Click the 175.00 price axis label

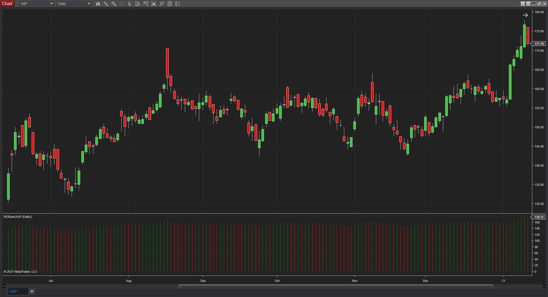click(539, 31)
